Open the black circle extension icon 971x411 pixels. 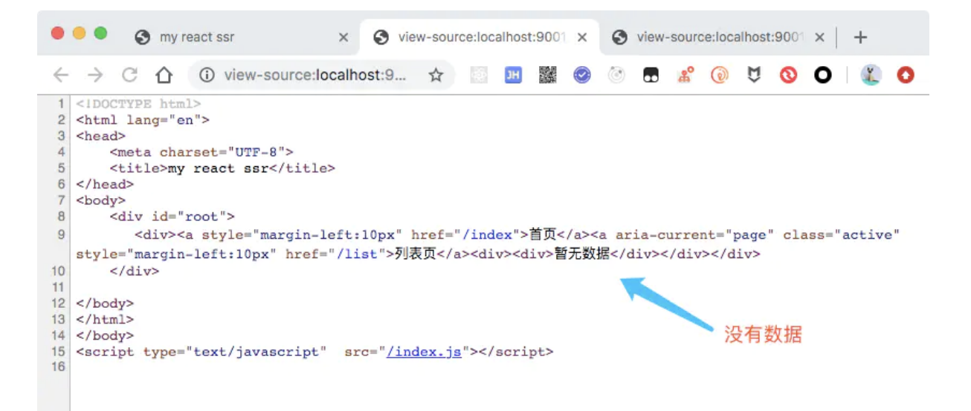822,75
